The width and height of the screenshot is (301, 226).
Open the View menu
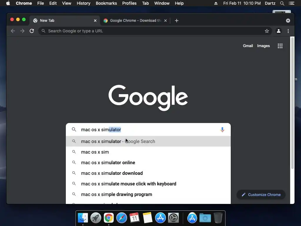pos(67,3)
